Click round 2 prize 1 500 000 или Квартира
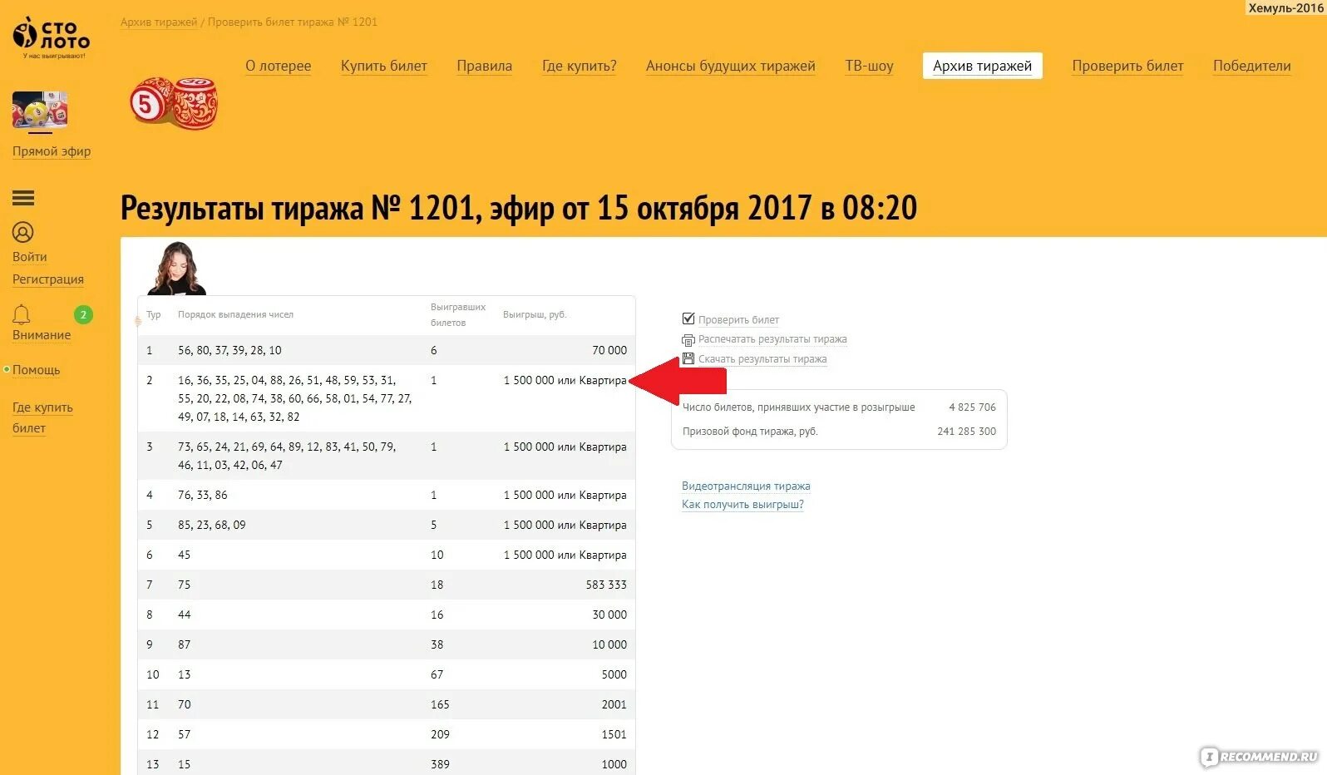 565,381
